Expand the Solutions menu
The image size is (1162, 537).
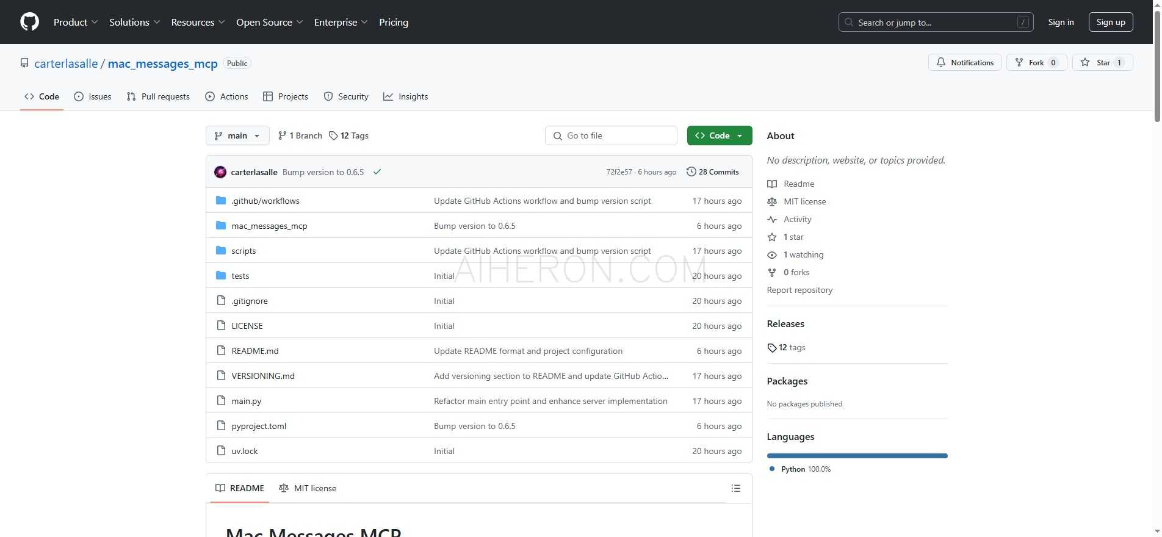[134, 22]
